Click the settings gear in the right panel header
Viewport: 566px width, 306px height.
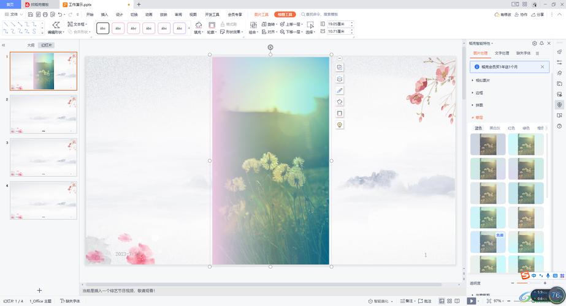[x=534, y=43]
